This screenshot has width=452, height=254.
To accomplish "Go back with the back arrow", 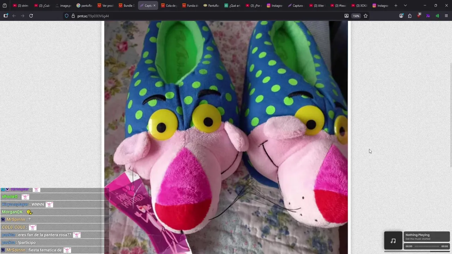I will pos(14,16).
